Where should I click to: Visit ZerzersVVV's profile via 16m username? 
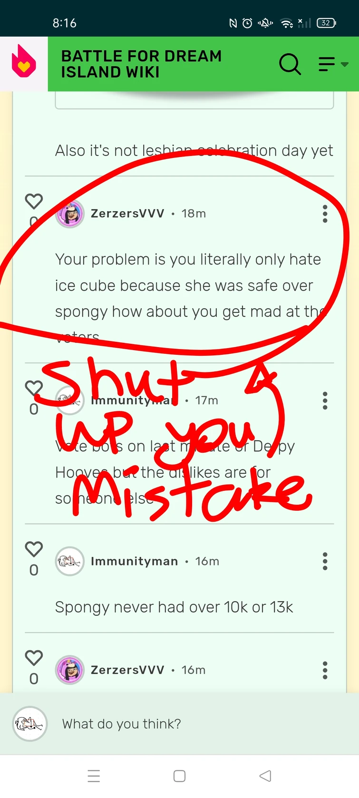pos(127,670)
